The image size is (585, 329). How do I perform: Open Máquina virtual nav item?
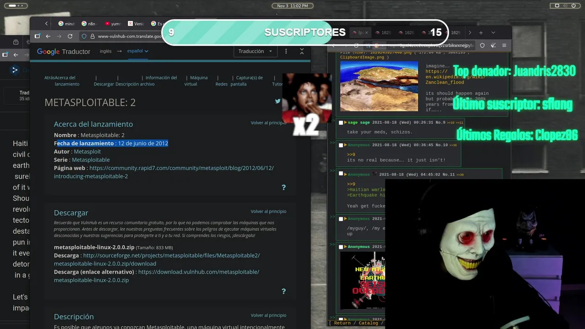click(x=196, y=81)
